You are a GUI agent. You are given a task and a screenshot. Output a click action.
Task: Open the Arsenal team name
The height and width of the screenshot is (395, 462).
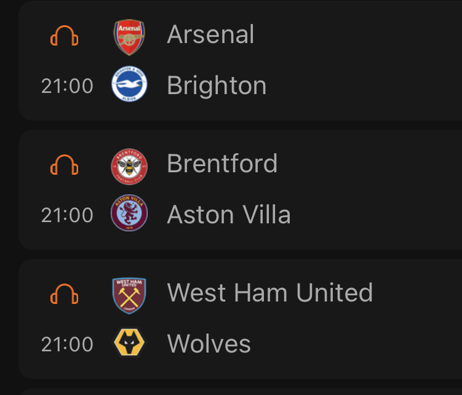pyautogui.click(x=210, y=34)
